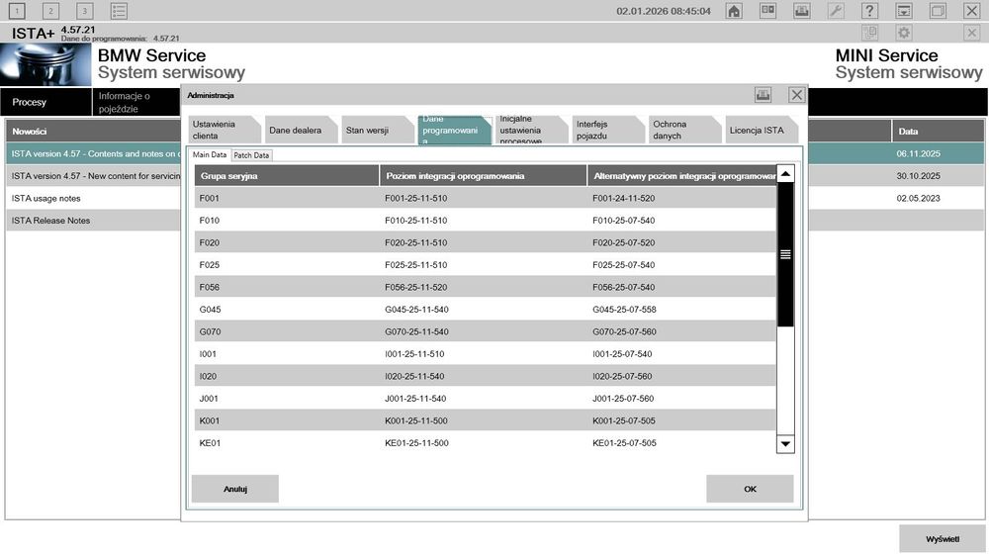Sort by Grupa seryjna column header
Image resolution: width=989 pixels, height=557 pixels.
click(287, 176)
